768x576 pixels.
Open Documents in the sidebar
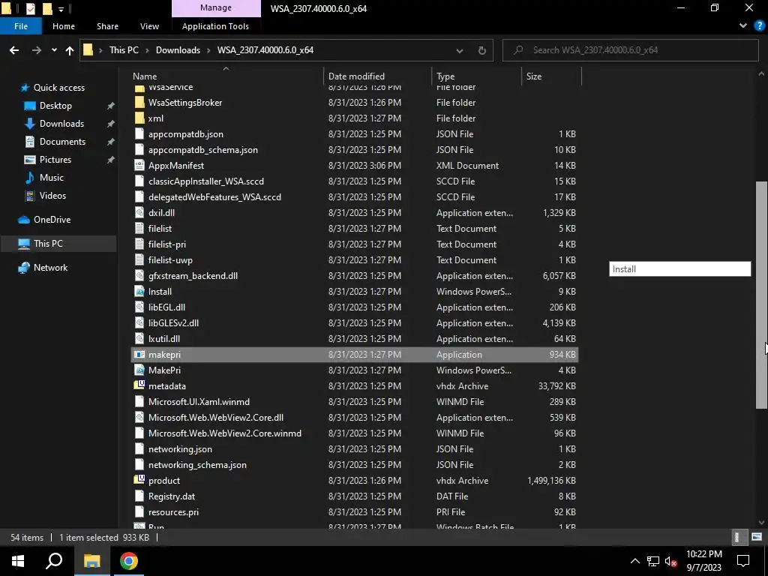coord(62,142)
